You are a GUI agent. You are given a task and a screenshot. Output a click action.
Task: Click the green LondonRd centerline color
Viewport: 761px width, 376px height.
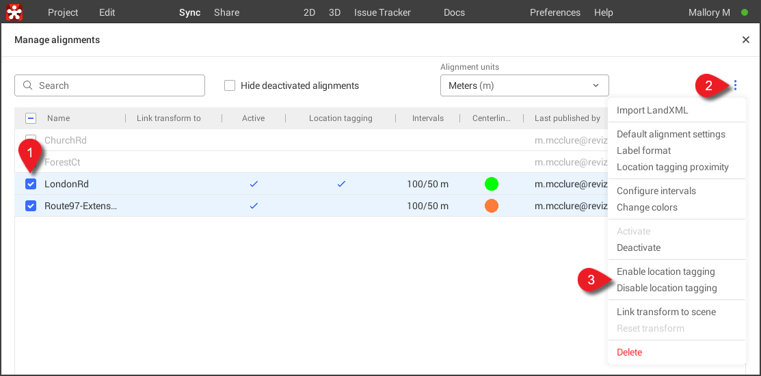click(x=491, y=184)
